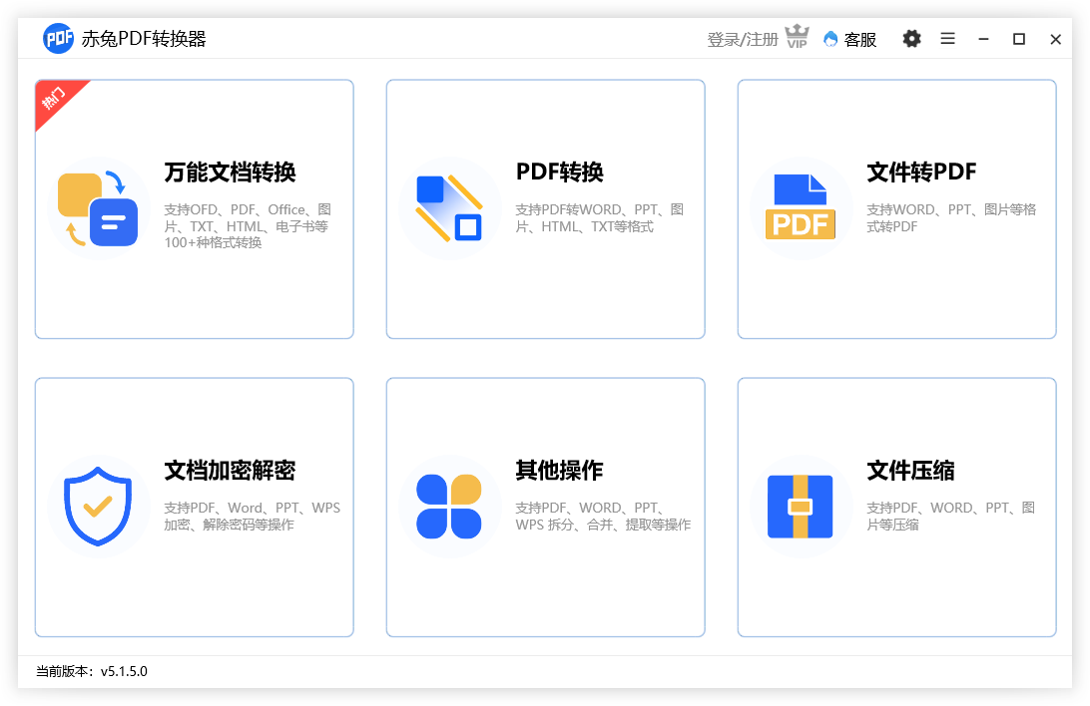Image resolution: width=1090 pixels, height=706 pixels.
Task: Open the settings gear
Action: [x=911, y=38]
